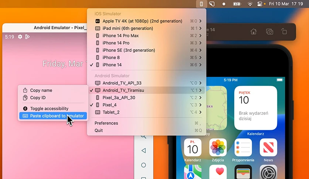Open Zdjęcia photos app on iPhone
This screenshot has height=179, width=309.
tap(218, 148)
